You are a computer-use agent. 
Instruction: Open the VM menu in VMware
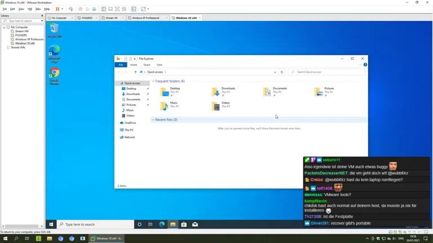point(29,9)
